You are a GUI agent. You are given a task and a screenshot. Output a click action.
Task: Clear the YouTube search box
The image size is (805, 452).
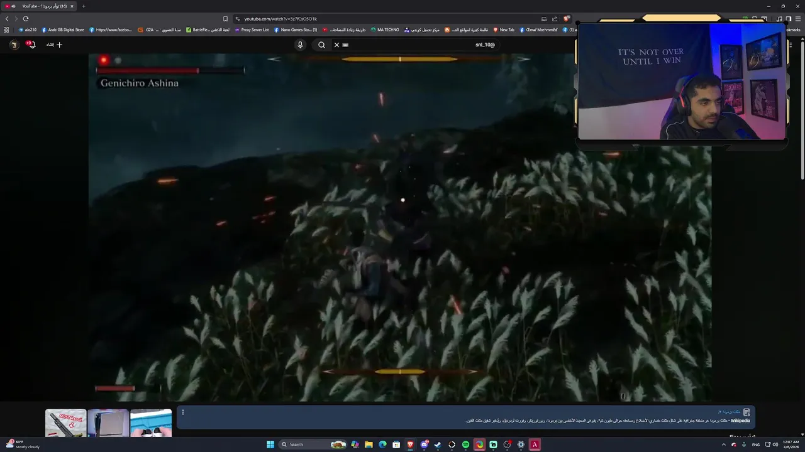click(x=336, y=45)
